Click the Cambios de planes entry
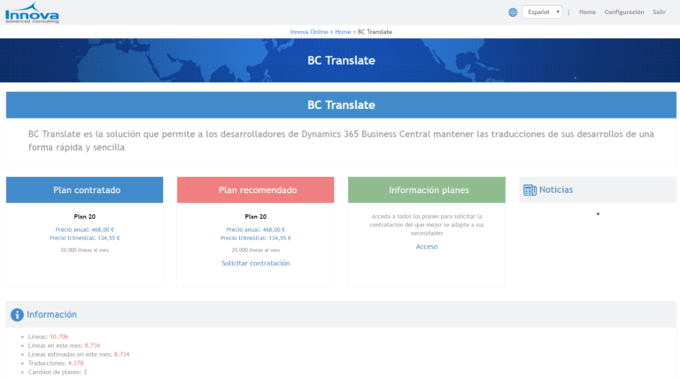The image size is (680, 378). tap(58, 372)
